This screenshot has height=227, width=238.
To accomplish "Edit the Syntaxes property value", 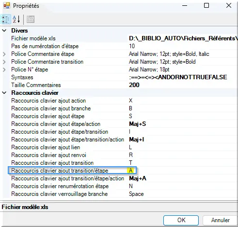I will pos(183,77).
